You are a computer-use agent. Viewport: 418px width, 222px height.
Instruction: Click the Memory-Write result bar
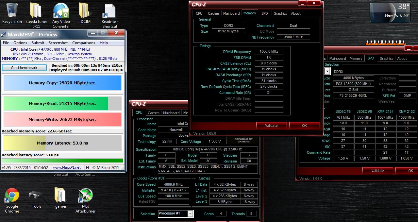62,119
